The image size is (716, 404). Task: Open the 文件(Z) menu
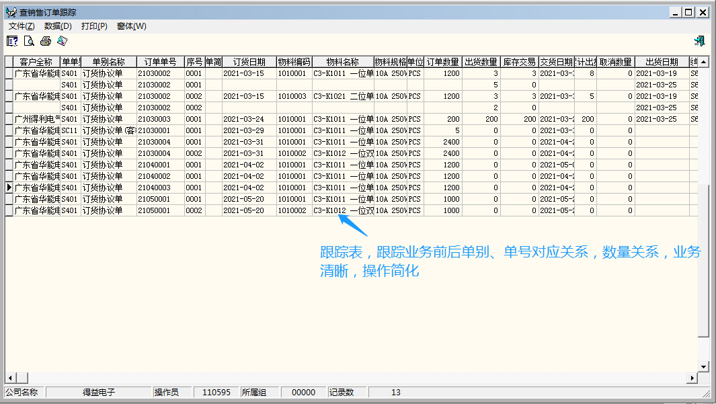(x=21, y=26)
